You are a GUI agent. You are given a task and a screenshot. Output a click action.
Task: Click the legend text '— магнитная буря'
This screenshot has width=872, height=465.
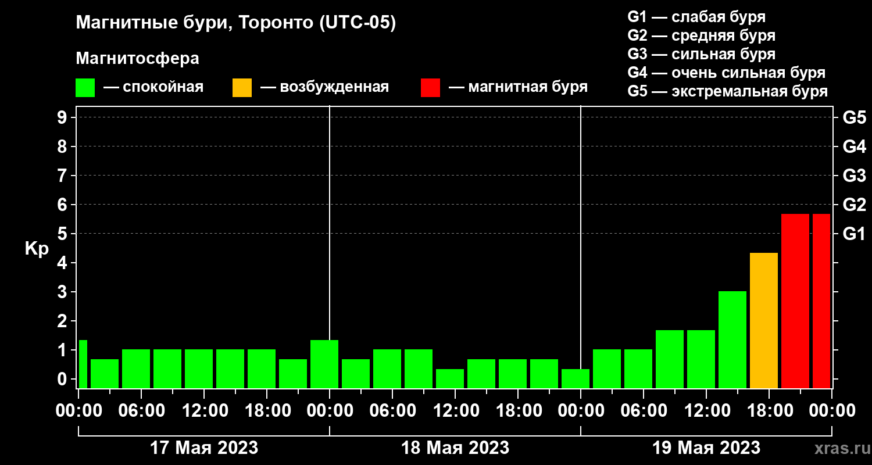[x=519, y=87]
